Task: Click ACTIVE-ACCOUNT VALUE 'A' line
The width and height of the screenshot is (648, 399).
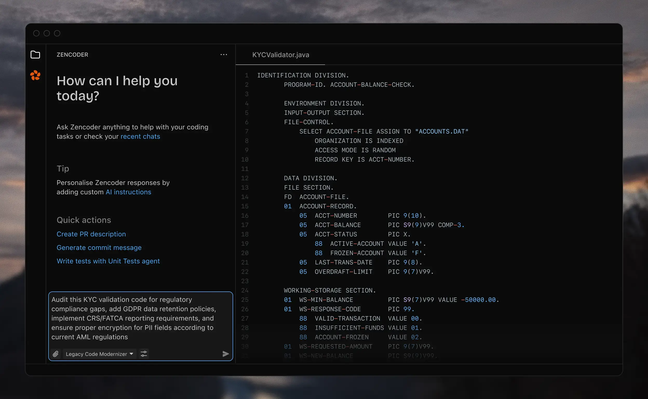Action: pyautogui.click(x=370, y=244)
